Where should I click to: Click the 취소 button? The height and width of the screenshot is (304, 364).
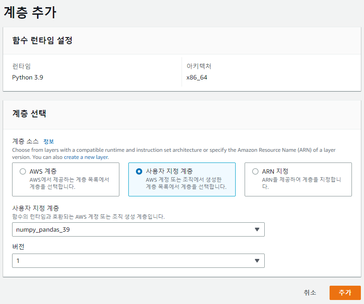[310, 293]
